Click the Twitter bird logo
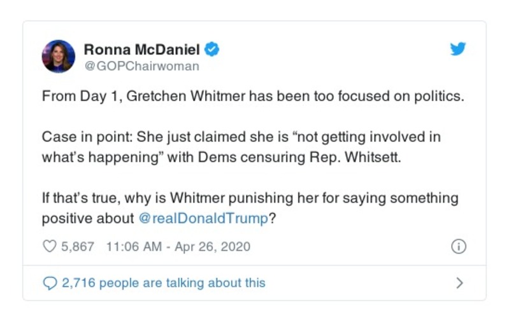Screen dimensions: 509x326 point(457,50)
